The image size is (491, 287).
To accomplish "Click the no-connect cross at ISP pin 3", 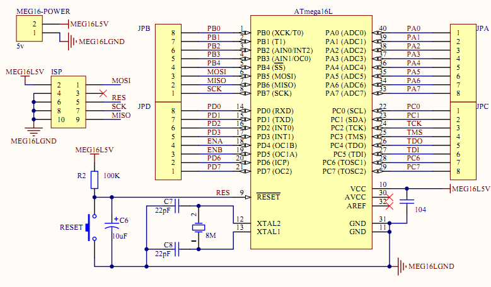I will click(x=103, y=93).
